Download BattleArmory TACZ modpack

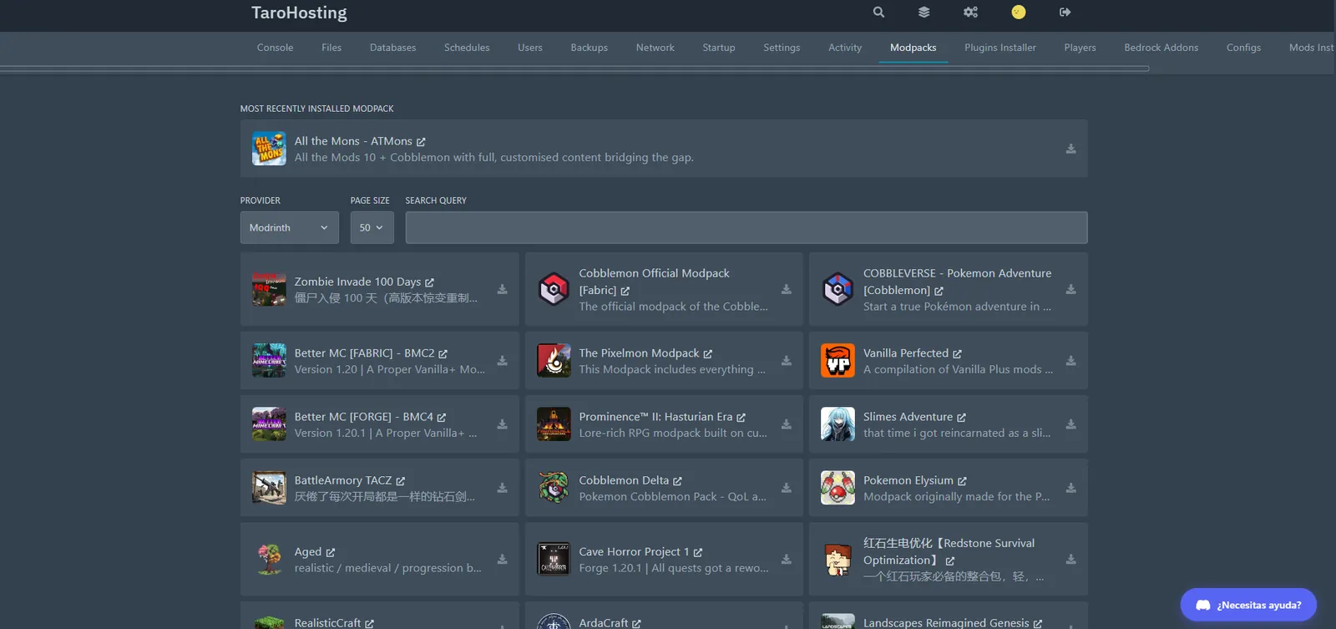pos(502,488)
